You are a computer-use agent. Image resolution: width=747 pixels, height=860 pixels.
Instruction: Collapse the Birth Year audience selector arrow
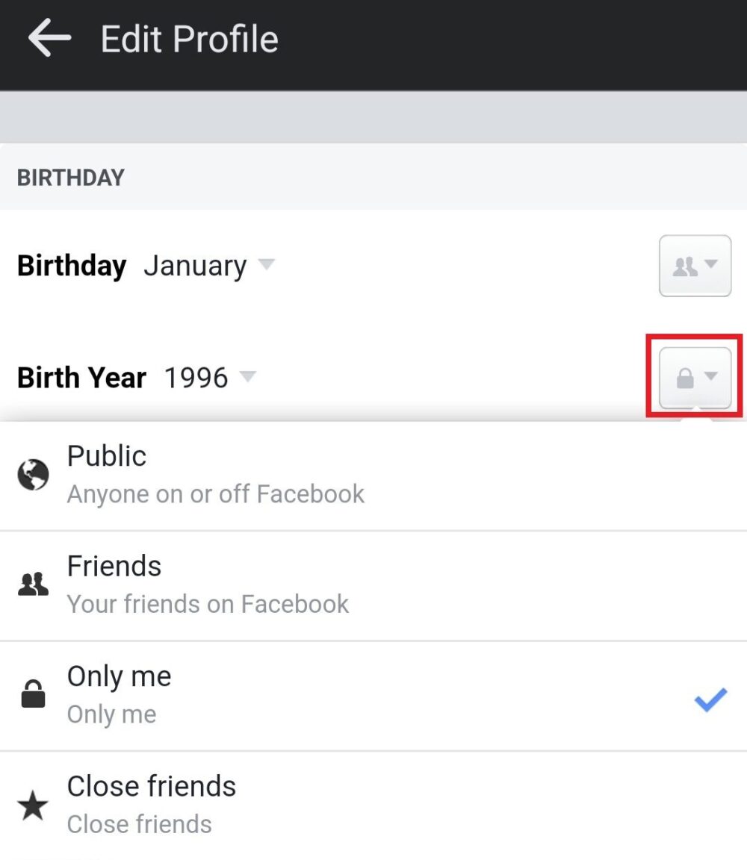coord(711,377)
